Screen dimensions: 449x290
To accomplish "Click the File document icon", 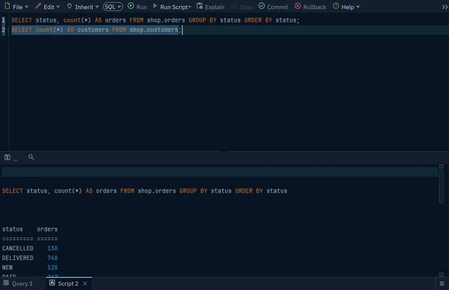I will [7, 6].
